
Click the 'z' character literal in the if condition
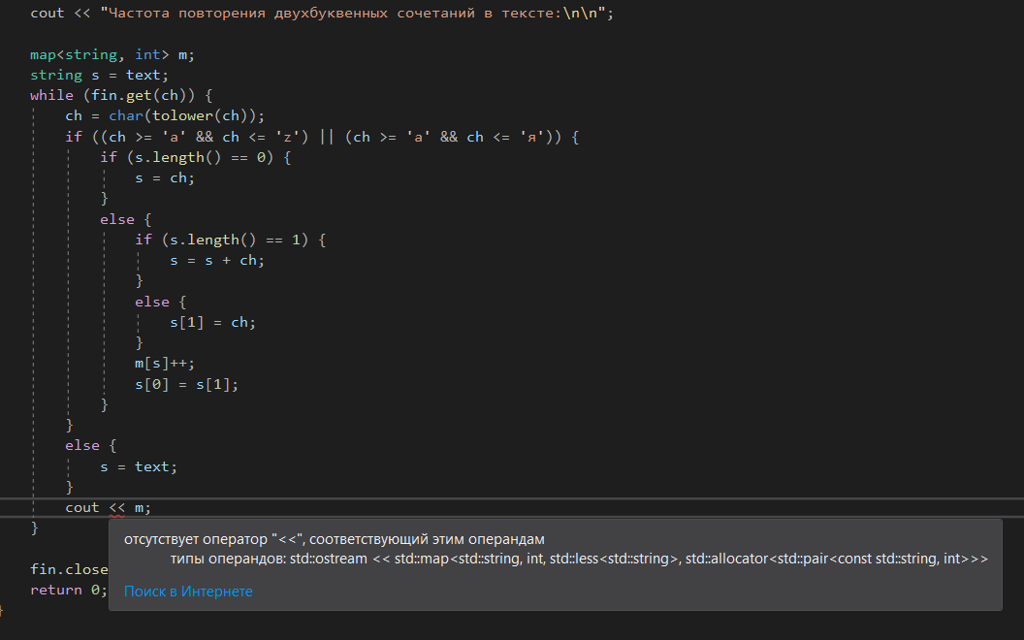[287, 137]
